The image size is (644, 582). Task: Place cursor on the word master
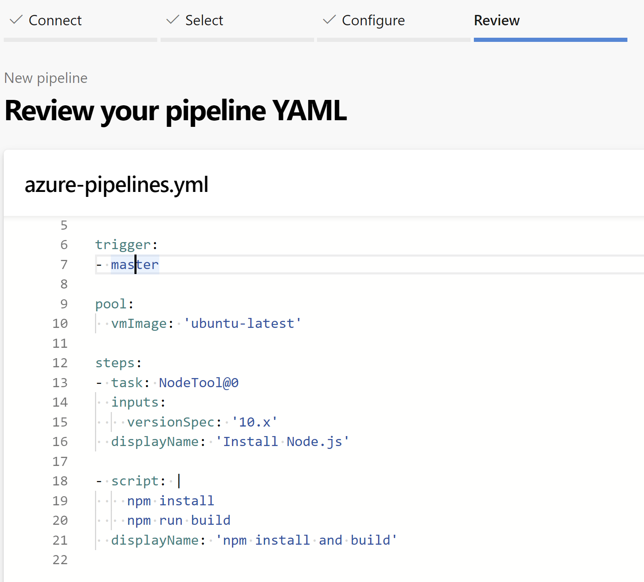134,264
